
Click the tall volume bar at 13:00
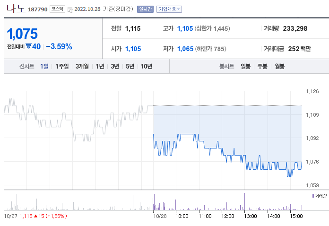(244, 201)
